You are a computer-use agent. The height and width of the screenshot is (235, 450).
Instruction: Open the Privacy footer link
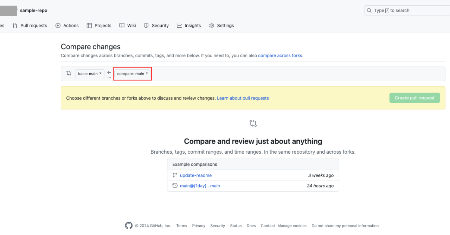pyautogui.click(x=199, y=226)
